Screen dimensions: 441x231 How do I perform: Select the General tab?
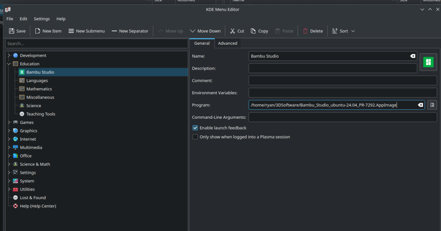click(x=202, y=43)
